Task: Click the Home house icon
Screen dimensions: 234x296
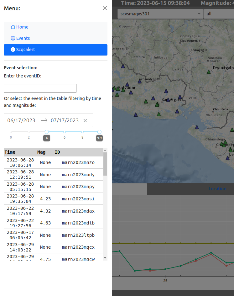Action: point(13,27)
